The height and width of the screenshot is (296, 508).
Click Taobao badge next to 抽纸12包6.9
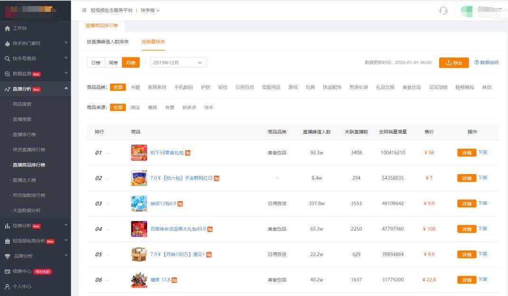[x=180, y=203]
